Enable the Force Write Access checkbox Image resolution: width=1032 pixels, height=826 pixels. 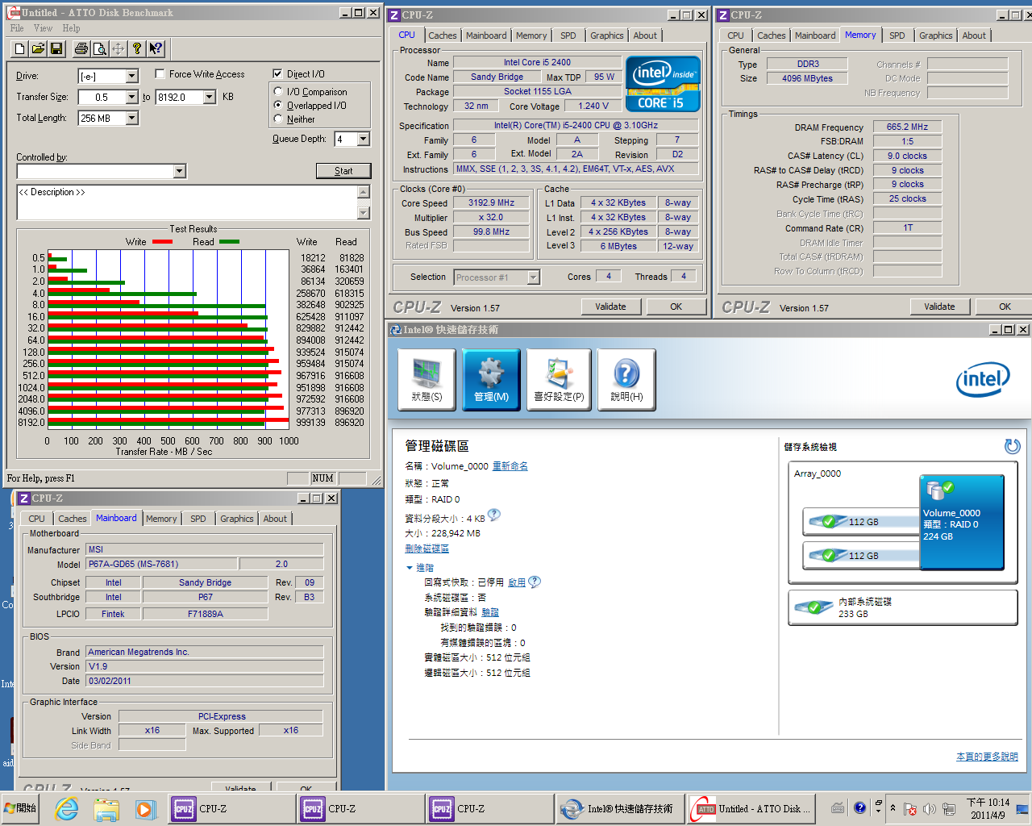pos(160,73)
